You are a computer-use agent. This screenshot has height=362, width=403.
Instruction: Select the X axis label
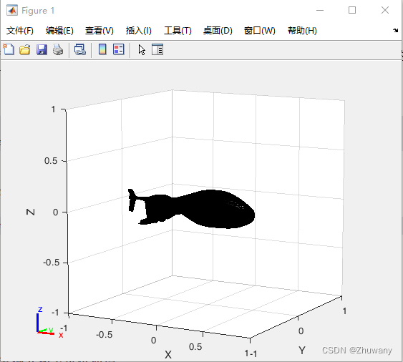point(167,355)
